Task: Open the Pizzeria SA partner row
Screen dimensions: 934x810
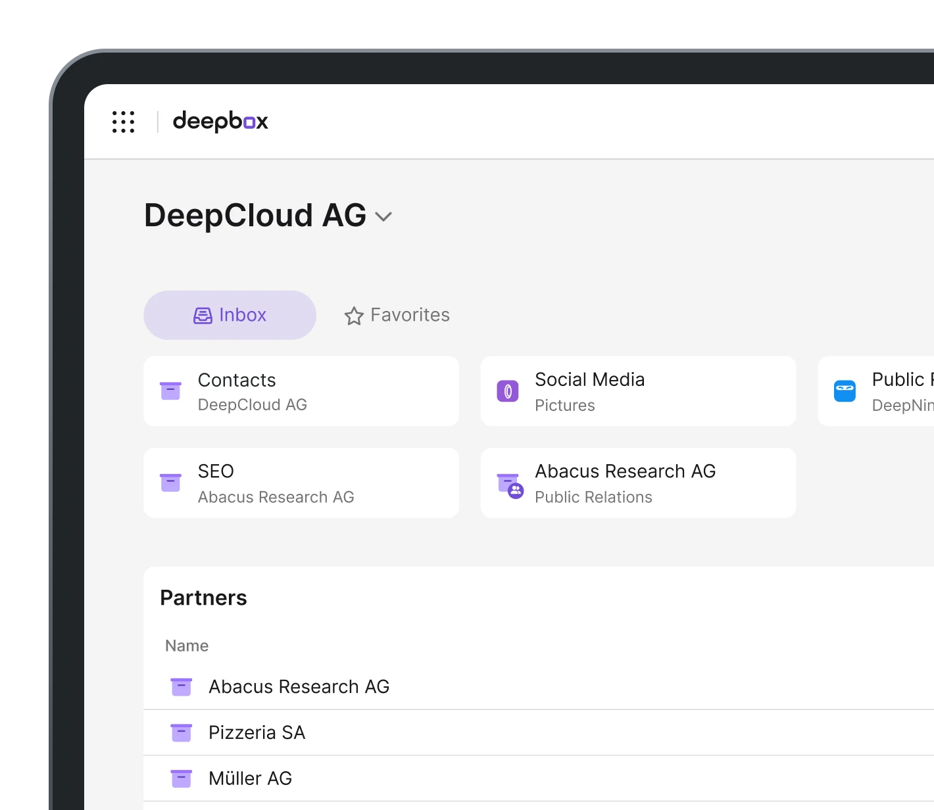Action: pos(539,732)
